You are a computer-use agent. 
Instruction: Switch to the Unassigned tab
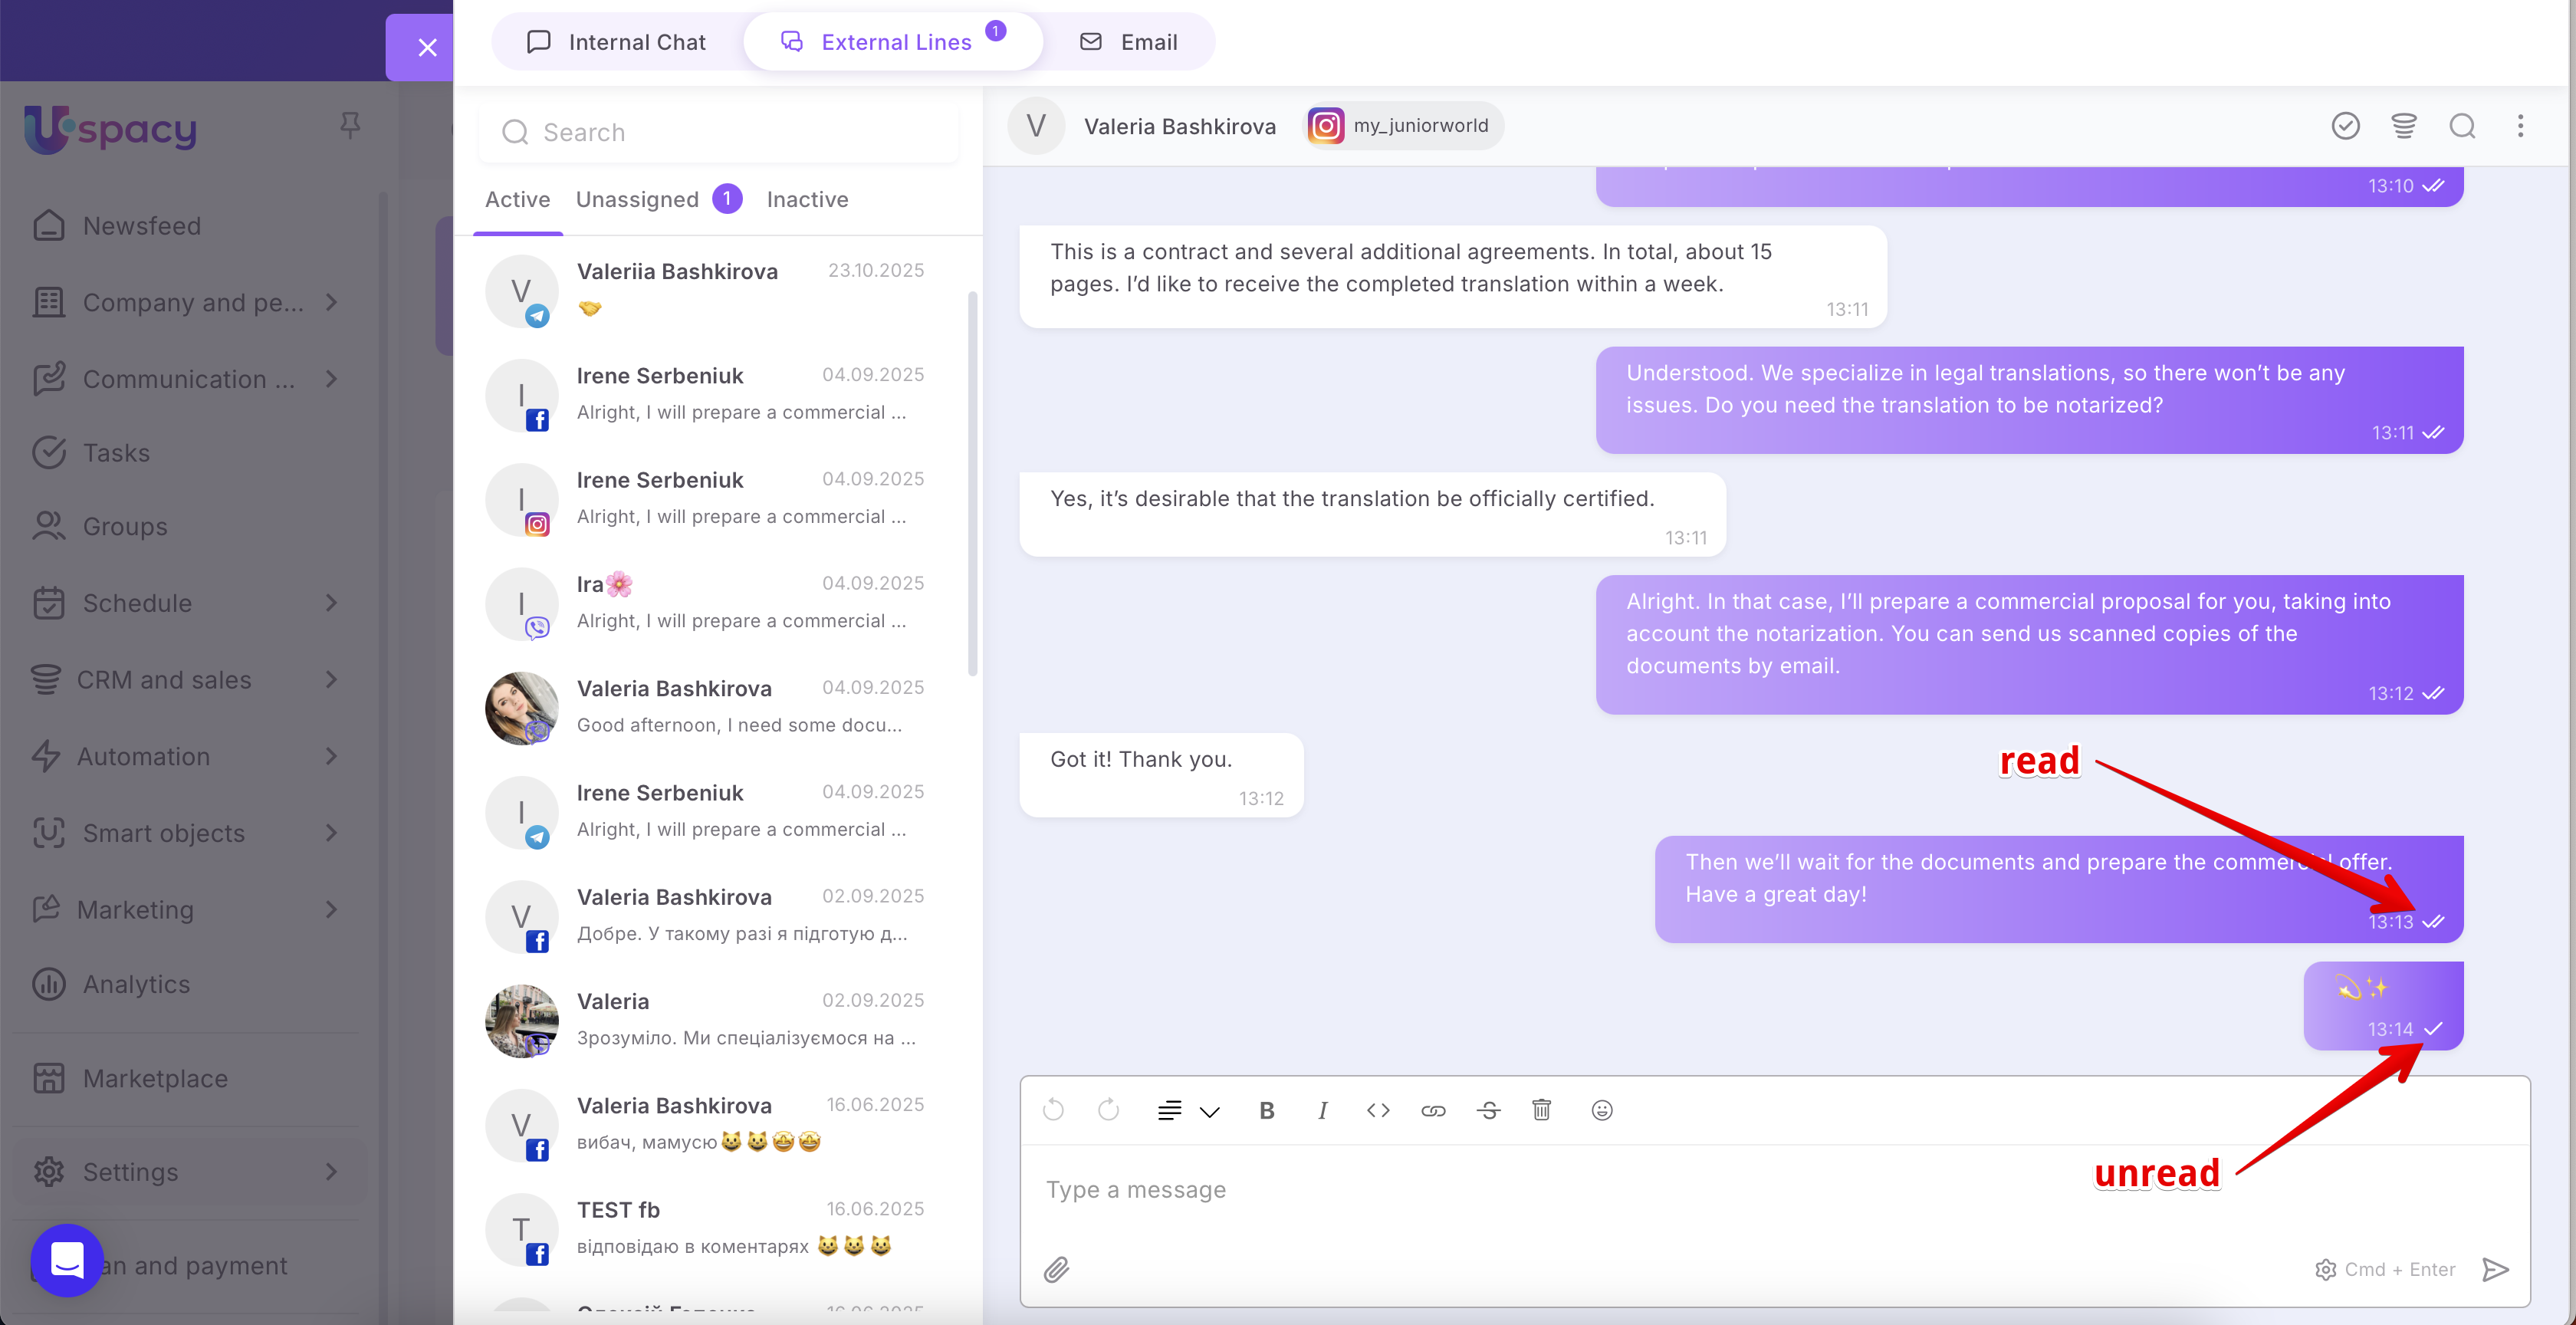coord(637,199)
